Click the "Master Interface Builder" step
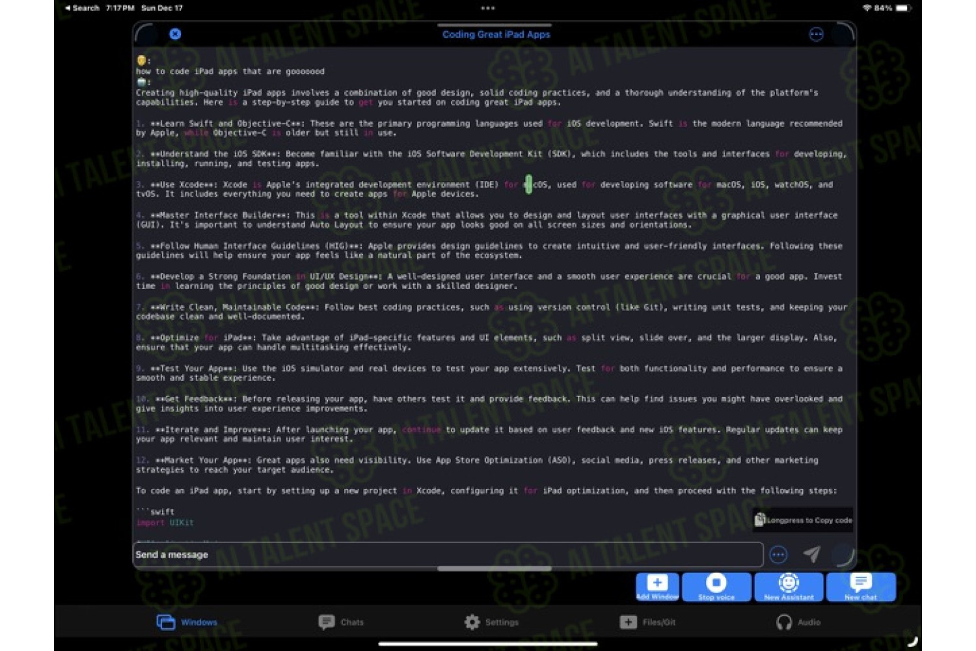976x651 pixels. 487,220
